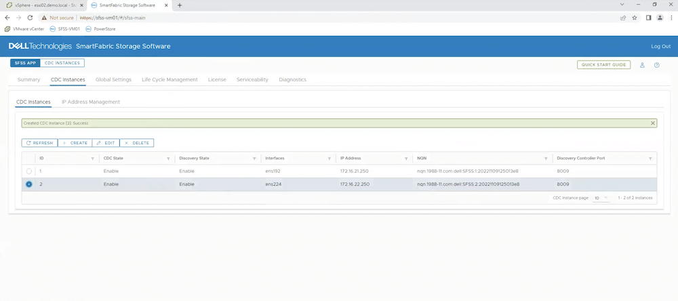Screen dimensions: 678x301
Task: Open the Diagnostics tab
Action: click(293, 79)
